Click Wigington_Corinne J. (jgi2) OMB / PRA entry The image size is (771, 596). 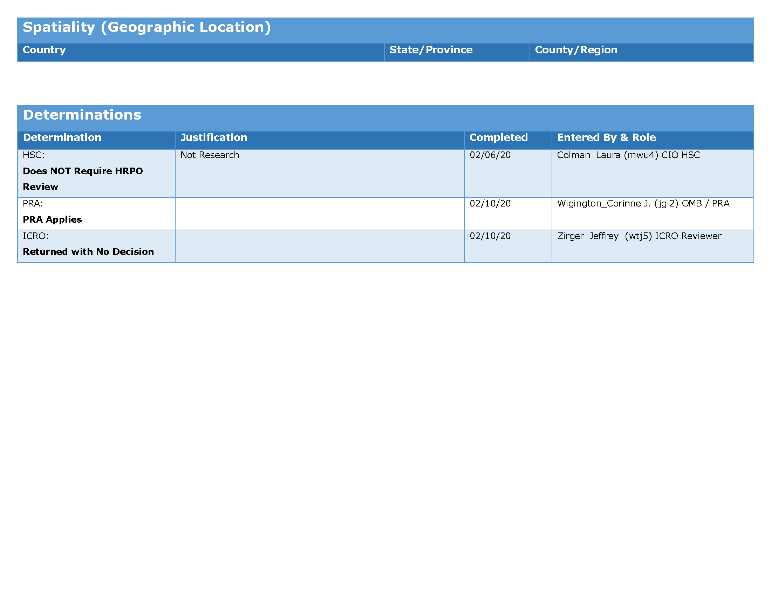pyautogui.click(x=643, y=204)
